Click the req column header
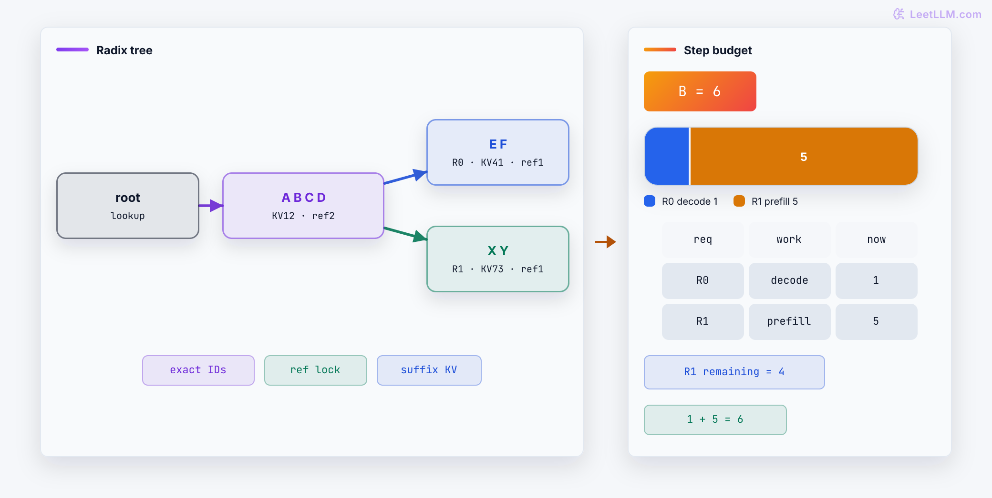Image resolution: width=992 pixels, height=498 pixels. [x=703, y=240]
